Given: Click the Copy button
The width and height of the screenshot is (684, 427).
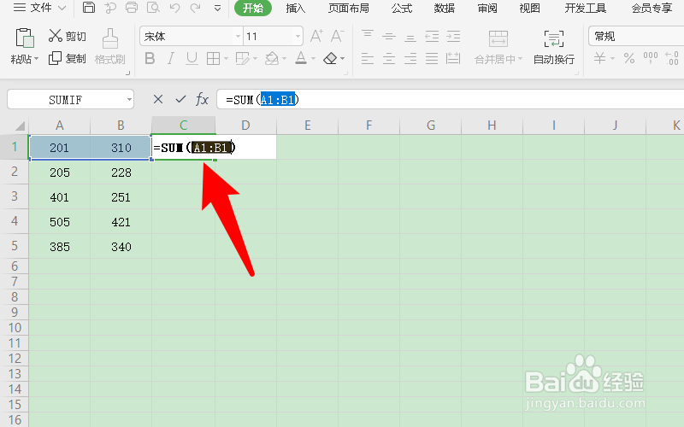Looking at the screenshot, I should pos(68,58).
